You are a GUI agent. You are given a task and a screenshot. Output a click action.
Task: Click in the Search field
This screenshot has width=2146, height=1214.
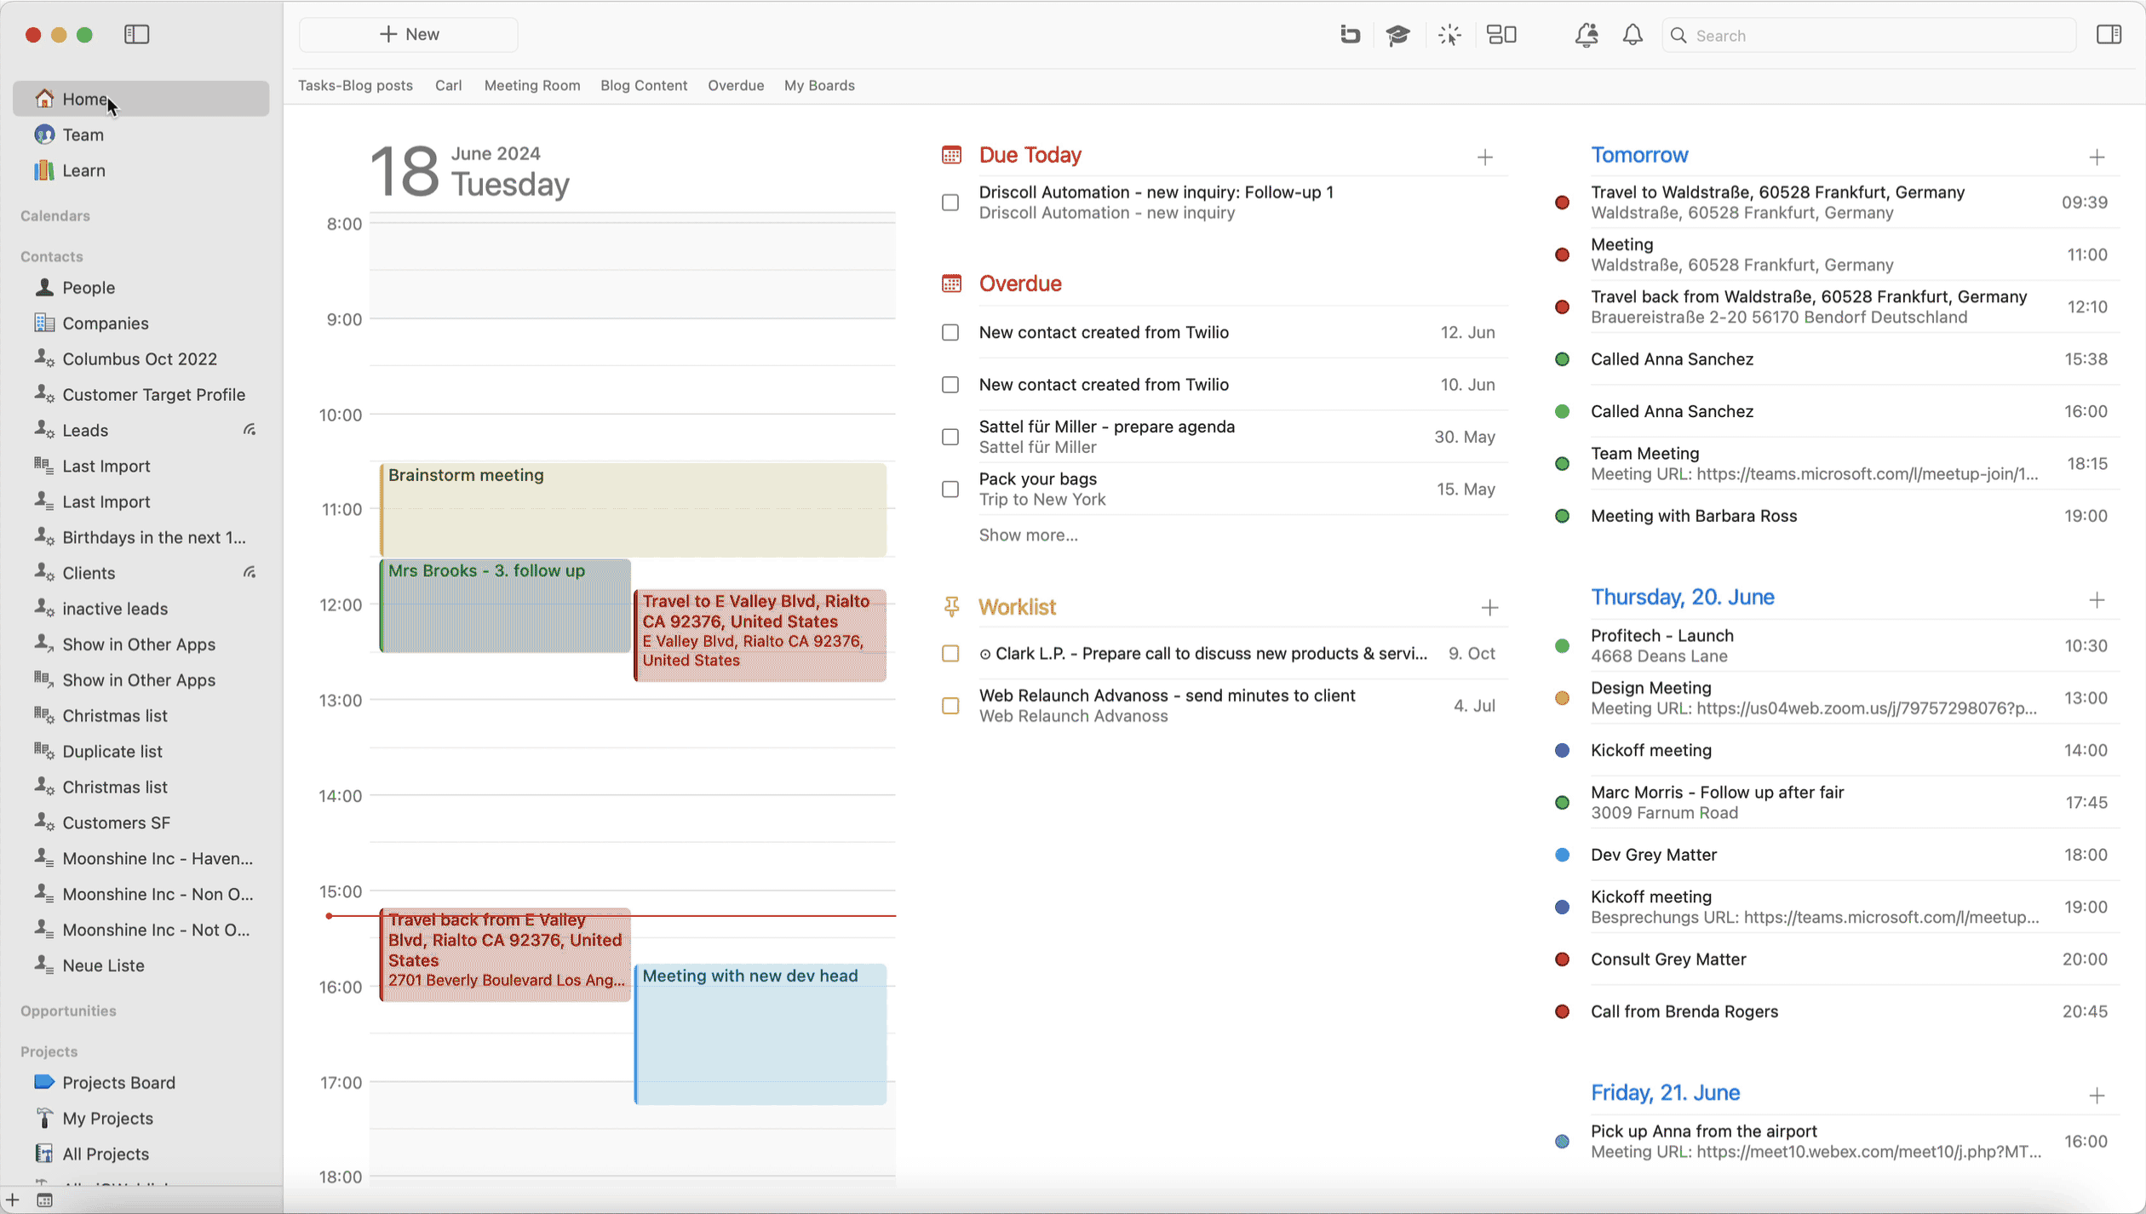point(1870,35)
